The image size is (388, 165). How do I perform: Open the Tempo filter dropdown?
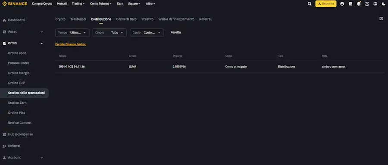coord(72,33)
